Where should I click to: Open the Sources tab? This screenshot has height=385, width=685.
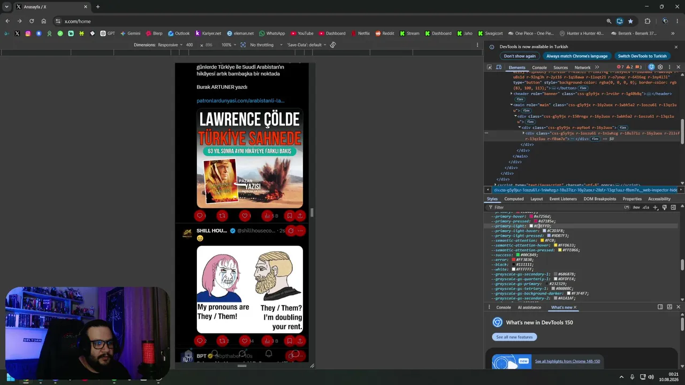tap(561, 68)
